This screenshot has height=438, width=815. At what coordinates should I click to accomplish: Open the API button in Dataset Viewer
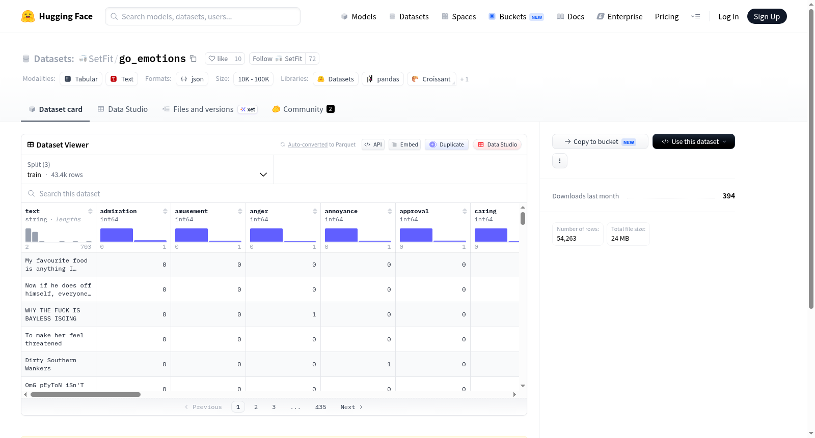[373, 144]
